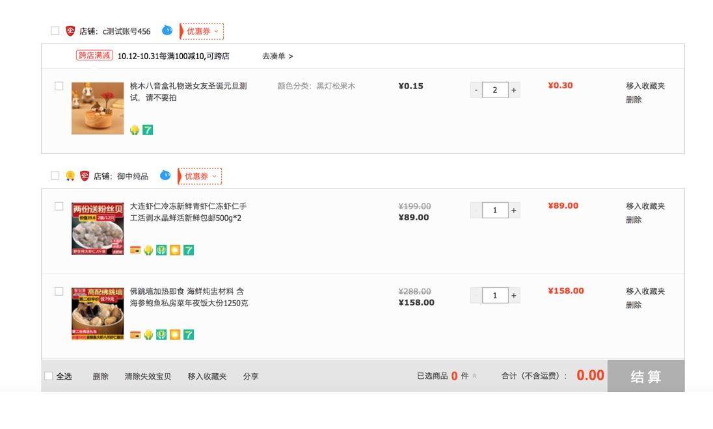The width and height of the screenshot is (713, 429).
Task: Open Wangwang chat icon for 御中纯品 store
Action: (x=165, y=175)
